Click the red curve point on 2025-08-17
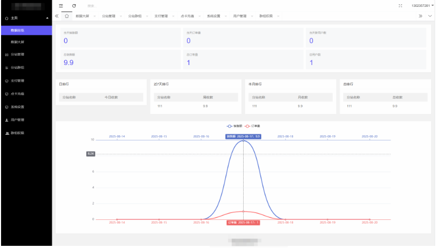 243,211
